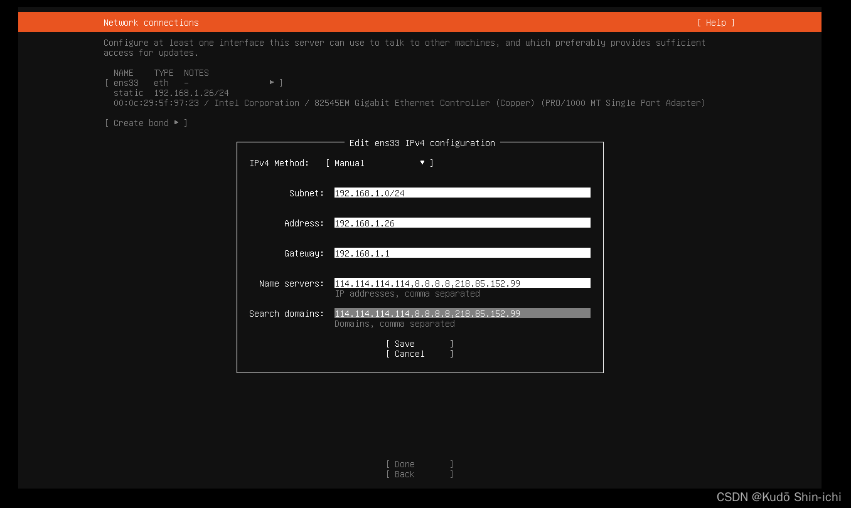Click the 'Edit ens33 IPv4 configuration' title
The image size is (851, 508).
422,143
